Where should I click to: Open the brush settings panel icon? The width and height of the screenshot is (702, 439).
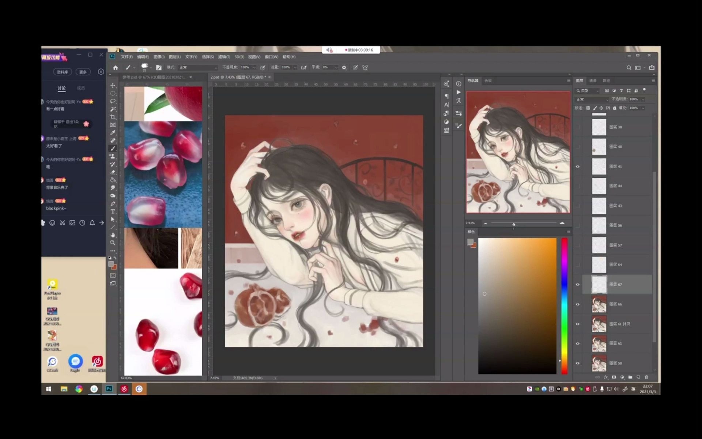pyautogui.click(x=159, y=68)
